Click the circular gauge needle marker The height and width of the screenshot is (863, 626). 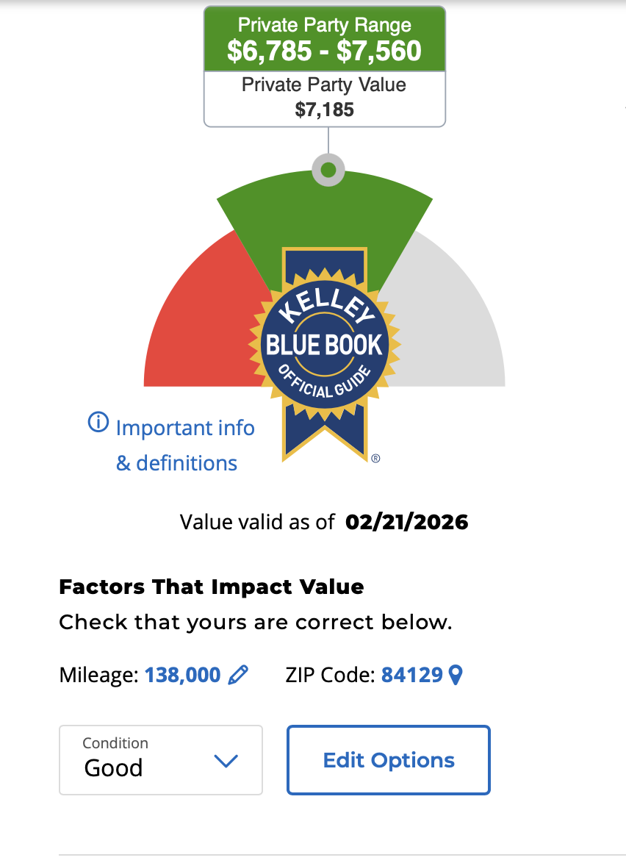328,171
